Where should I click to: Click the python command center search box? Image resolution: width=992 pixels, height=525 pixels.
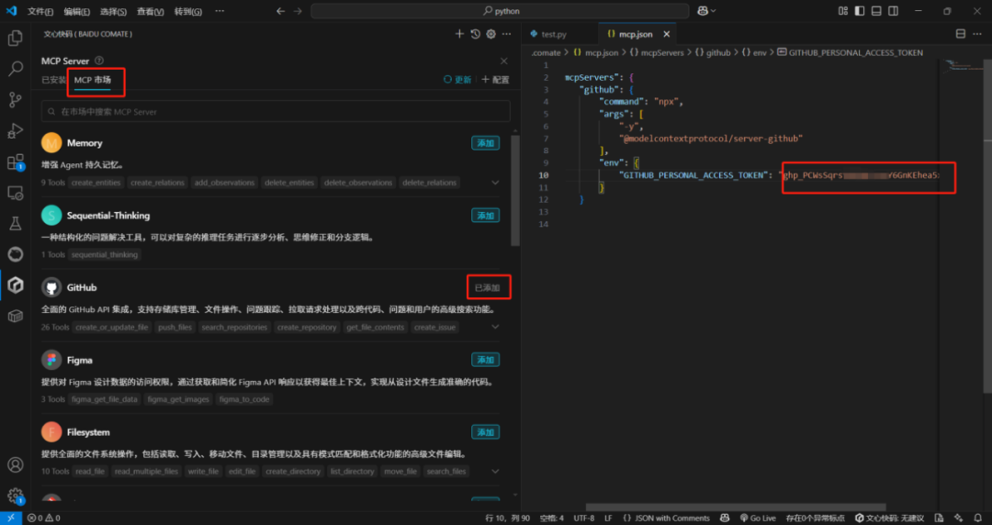click(500, 11)
